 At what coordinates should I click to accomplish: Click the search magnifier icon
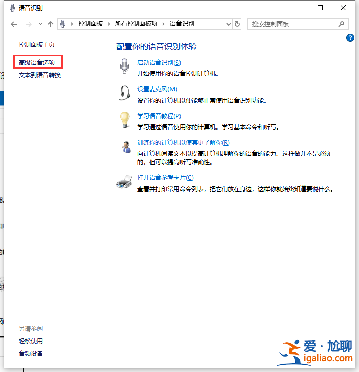click(341, 24)
